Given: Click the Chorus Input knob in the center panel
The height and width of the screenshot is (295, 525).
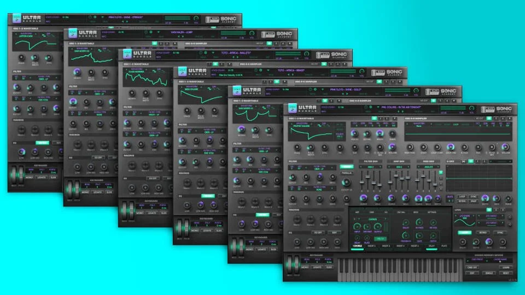Looking at the screenshot, I should 357,226.
